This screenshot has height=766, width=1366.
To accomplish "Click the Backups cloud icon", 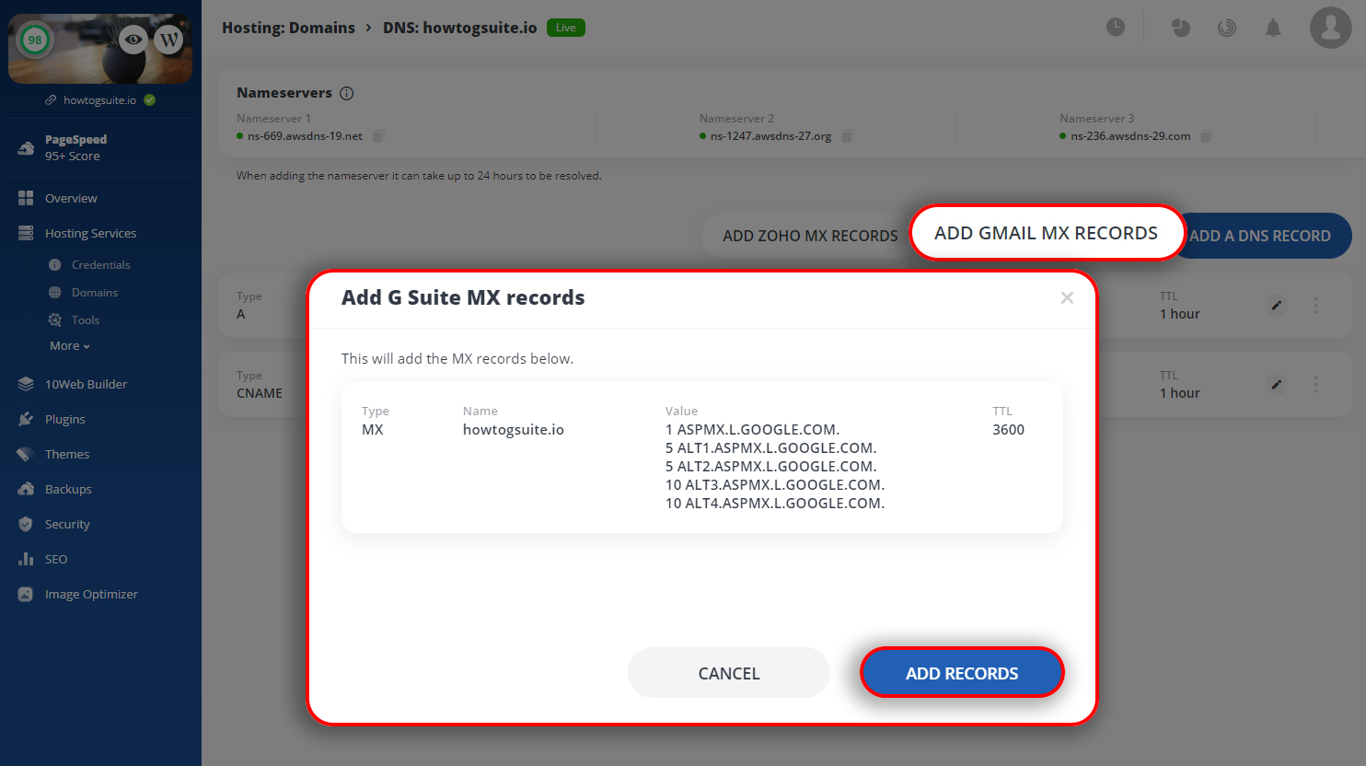I will pos(26,489).
